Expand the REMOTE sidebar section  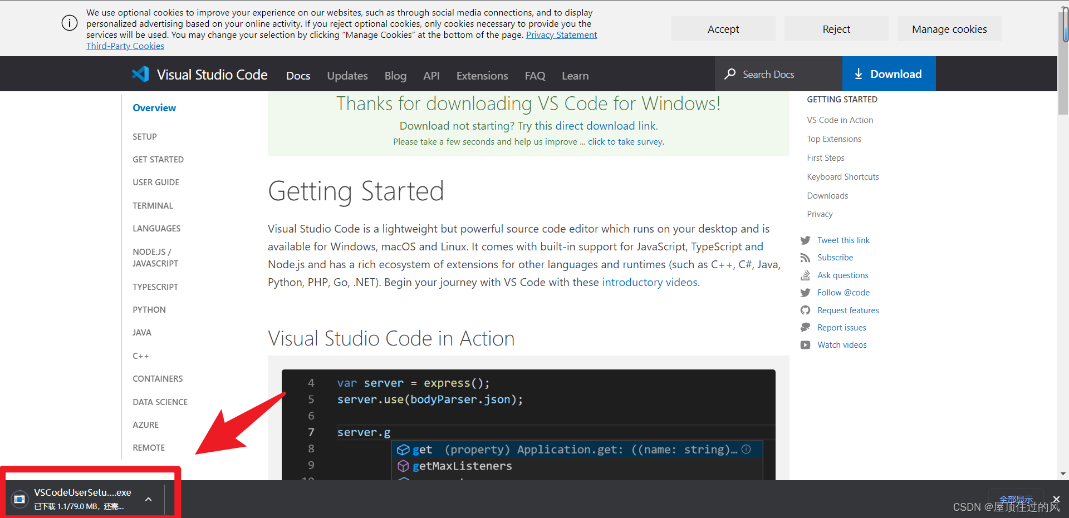149,447
